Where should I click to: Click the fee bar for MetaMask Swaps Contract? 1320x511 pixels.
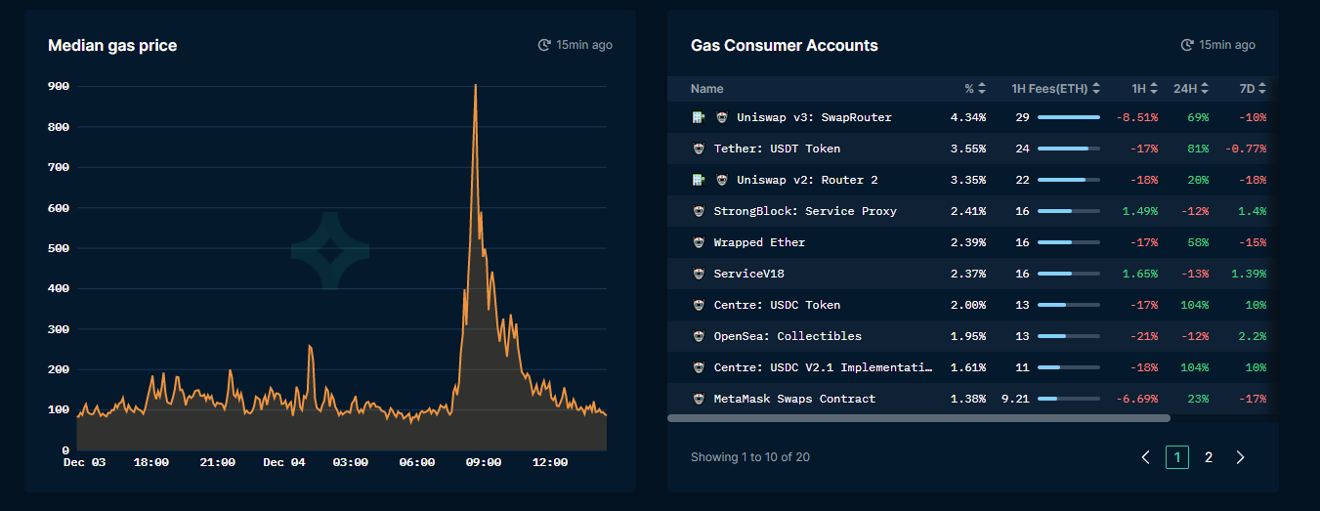pos(1069,399)
